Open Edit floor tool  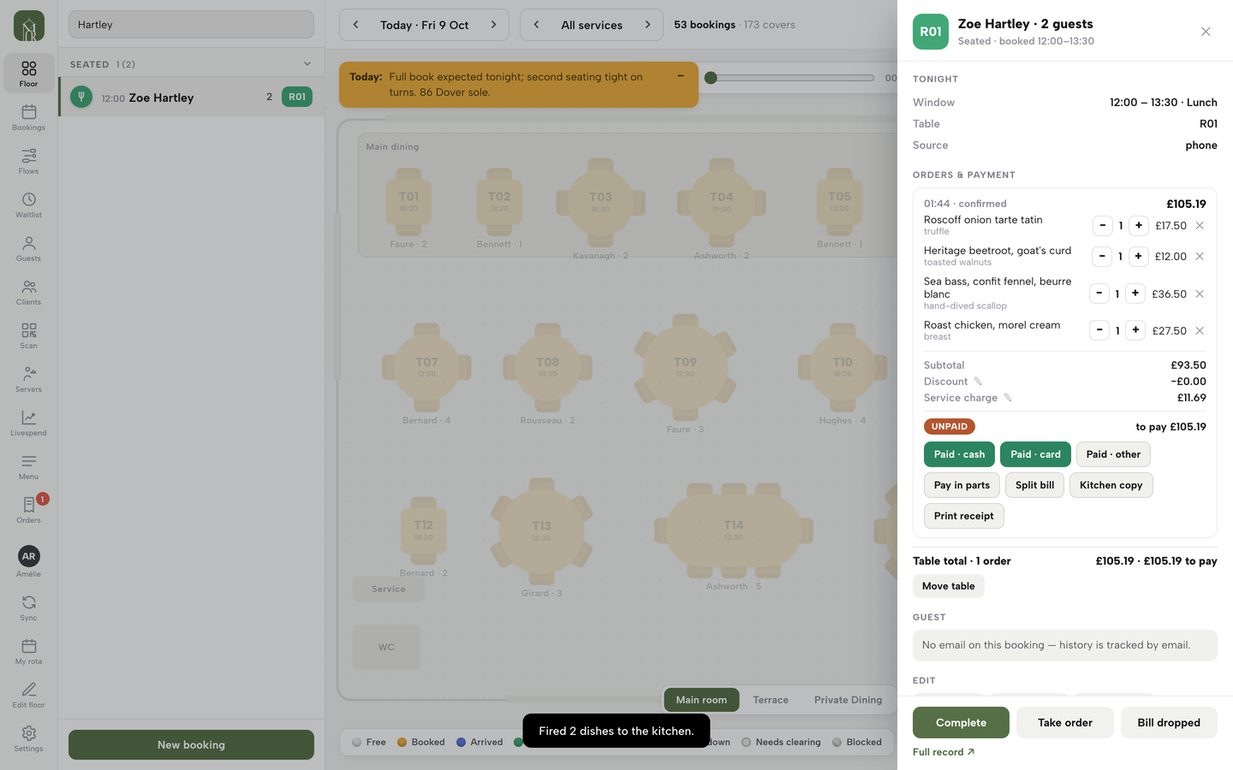pyautogui.click(x=28, y=695)
